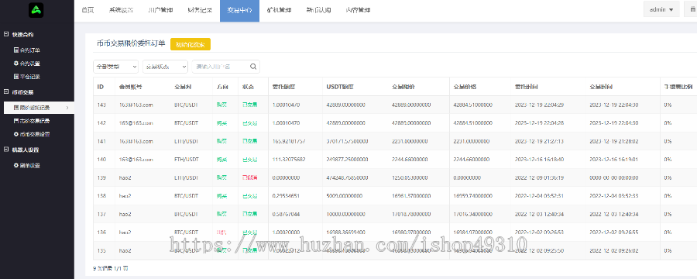
Task: Click trade time 0000-00-00 00:00:00
Action: tap(614, 177)
